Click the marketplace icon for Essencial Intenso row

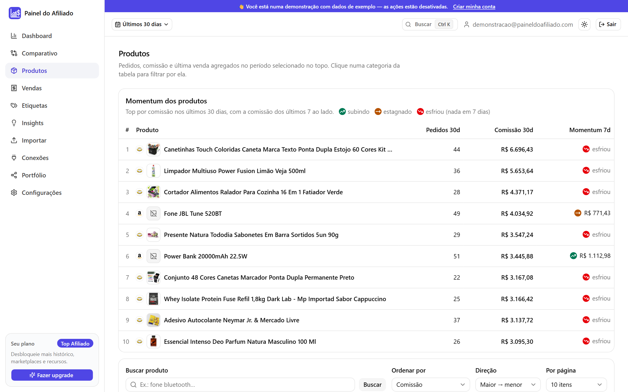coord(140,341)
